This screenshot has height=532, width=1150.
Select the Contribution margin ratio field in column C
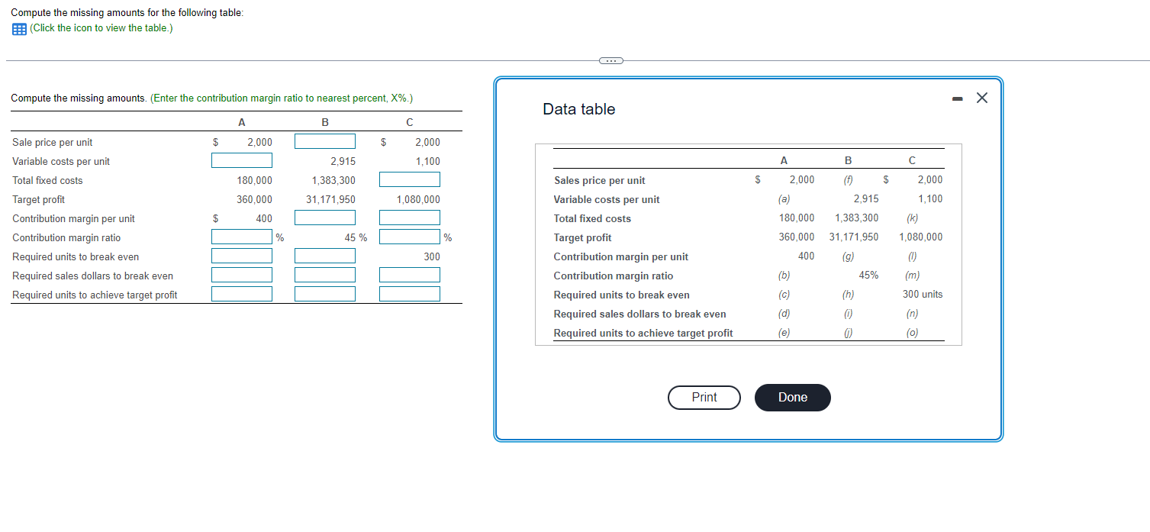[409, 237]
